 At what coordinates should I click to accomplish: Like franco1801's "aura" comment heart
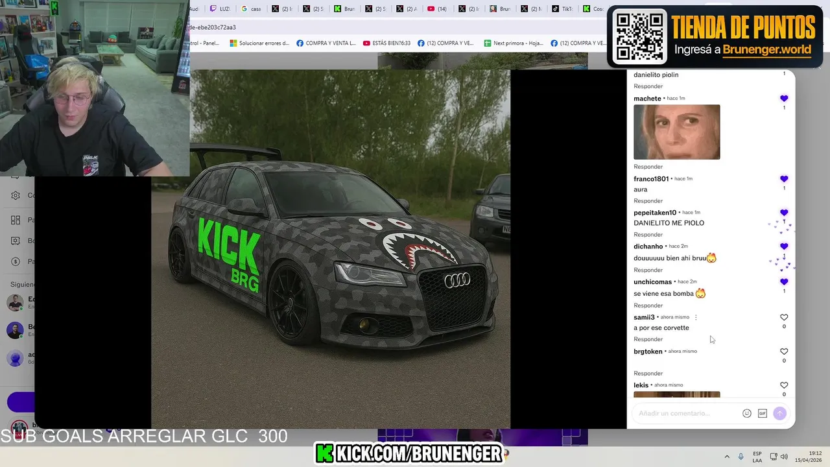[784, 179]
